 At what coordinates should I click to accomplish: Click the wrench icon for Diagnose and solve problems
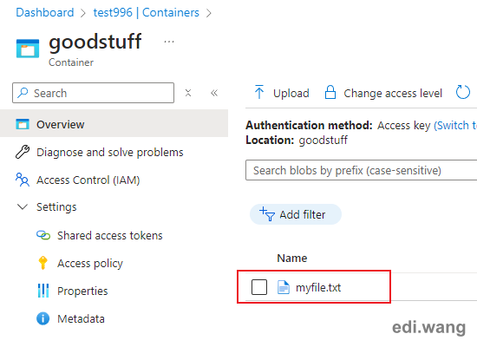23,152
